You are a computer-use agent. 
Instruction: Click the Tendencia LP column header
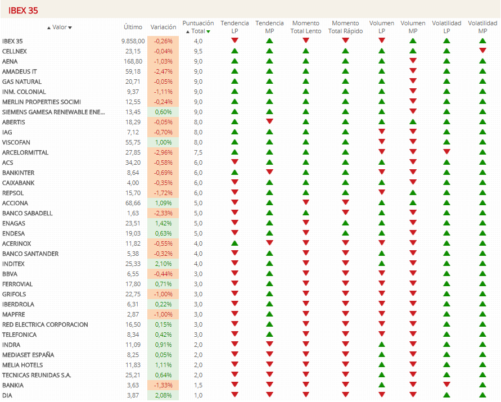click(234, 27)
